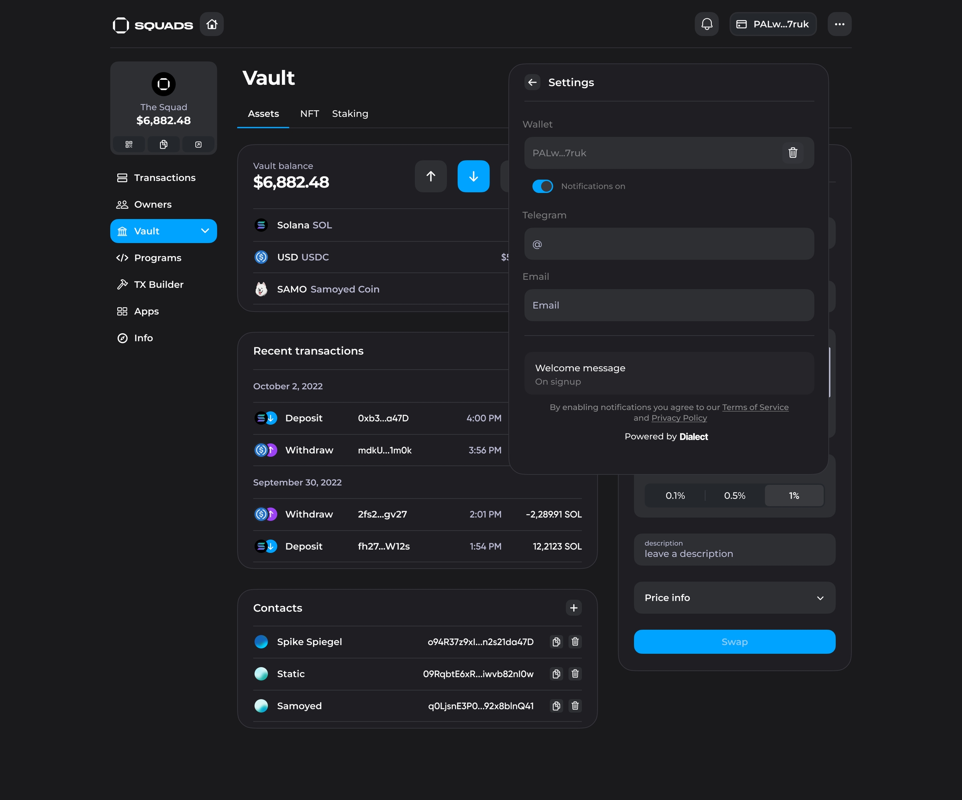Image resolution: width=962 pixels, height=800 pixels.
Task: Delete the Samoyed contact
Action: [x=575, y=706]
